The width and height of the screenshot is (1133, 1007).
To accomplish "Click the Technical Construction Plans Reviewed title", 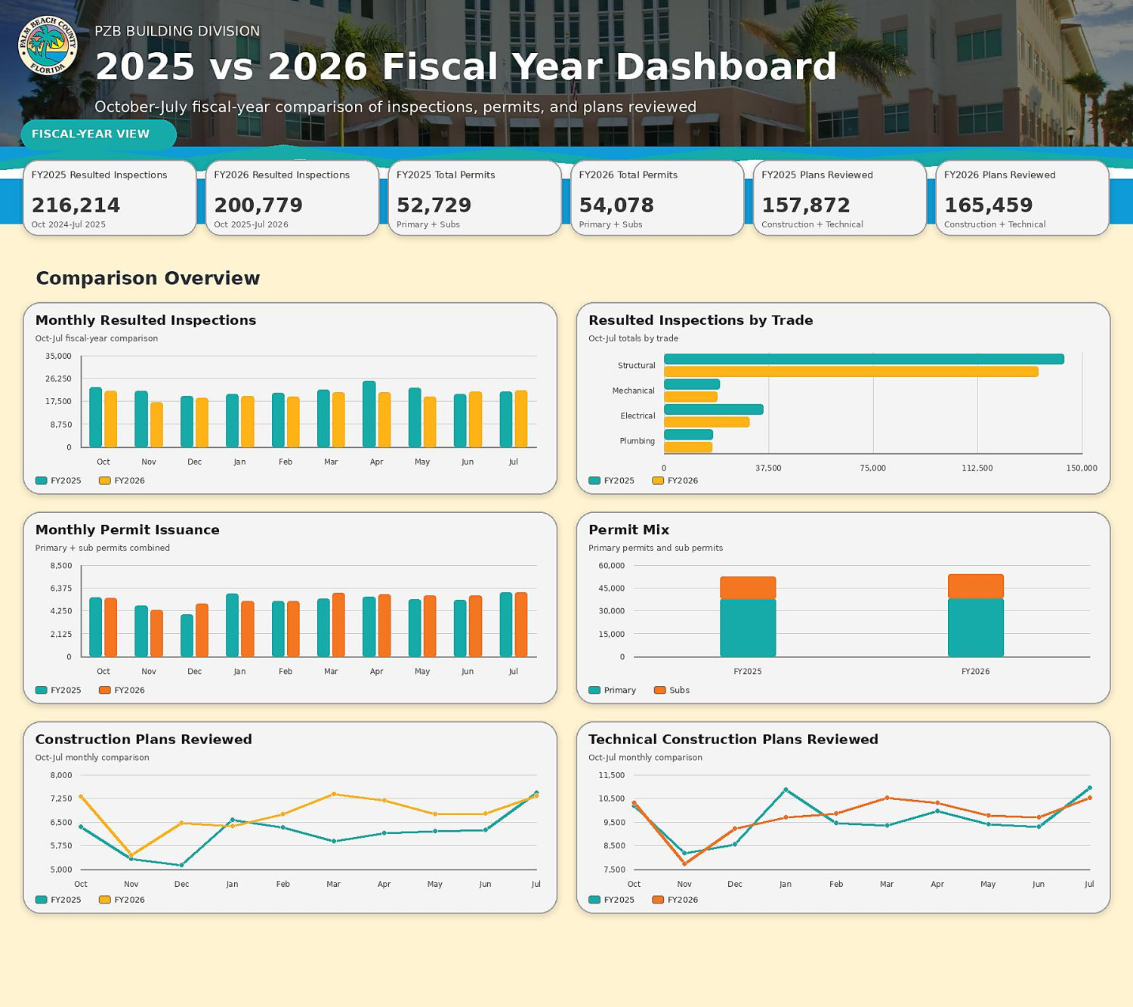I will (x=733, y=740).
